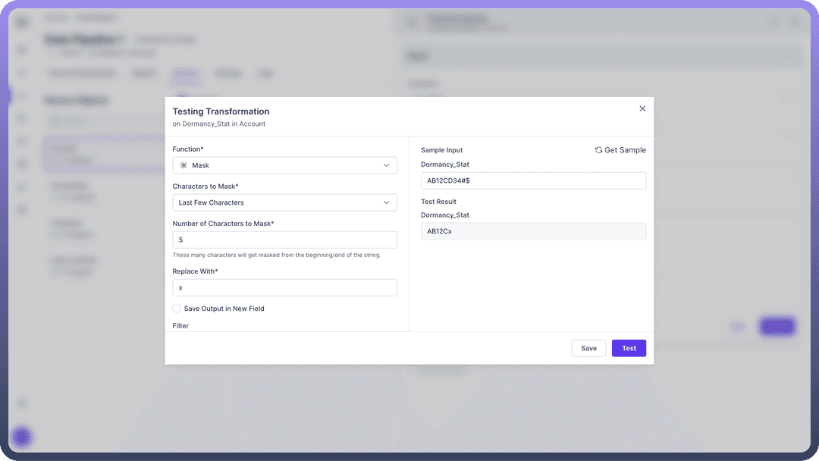Click the blurred purple button behind the dialog

tap(777, 326)
